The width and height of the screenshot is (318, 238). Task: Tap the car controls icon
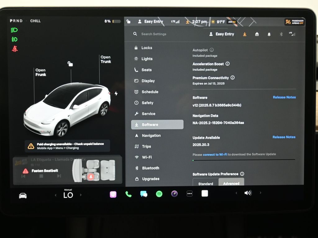click(23, 196)
